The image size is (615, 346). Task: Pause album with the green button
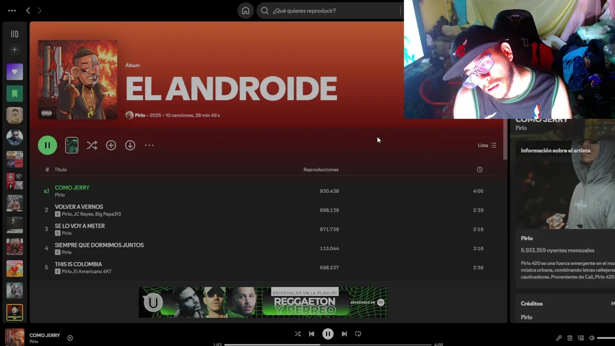tap(48, 145)
